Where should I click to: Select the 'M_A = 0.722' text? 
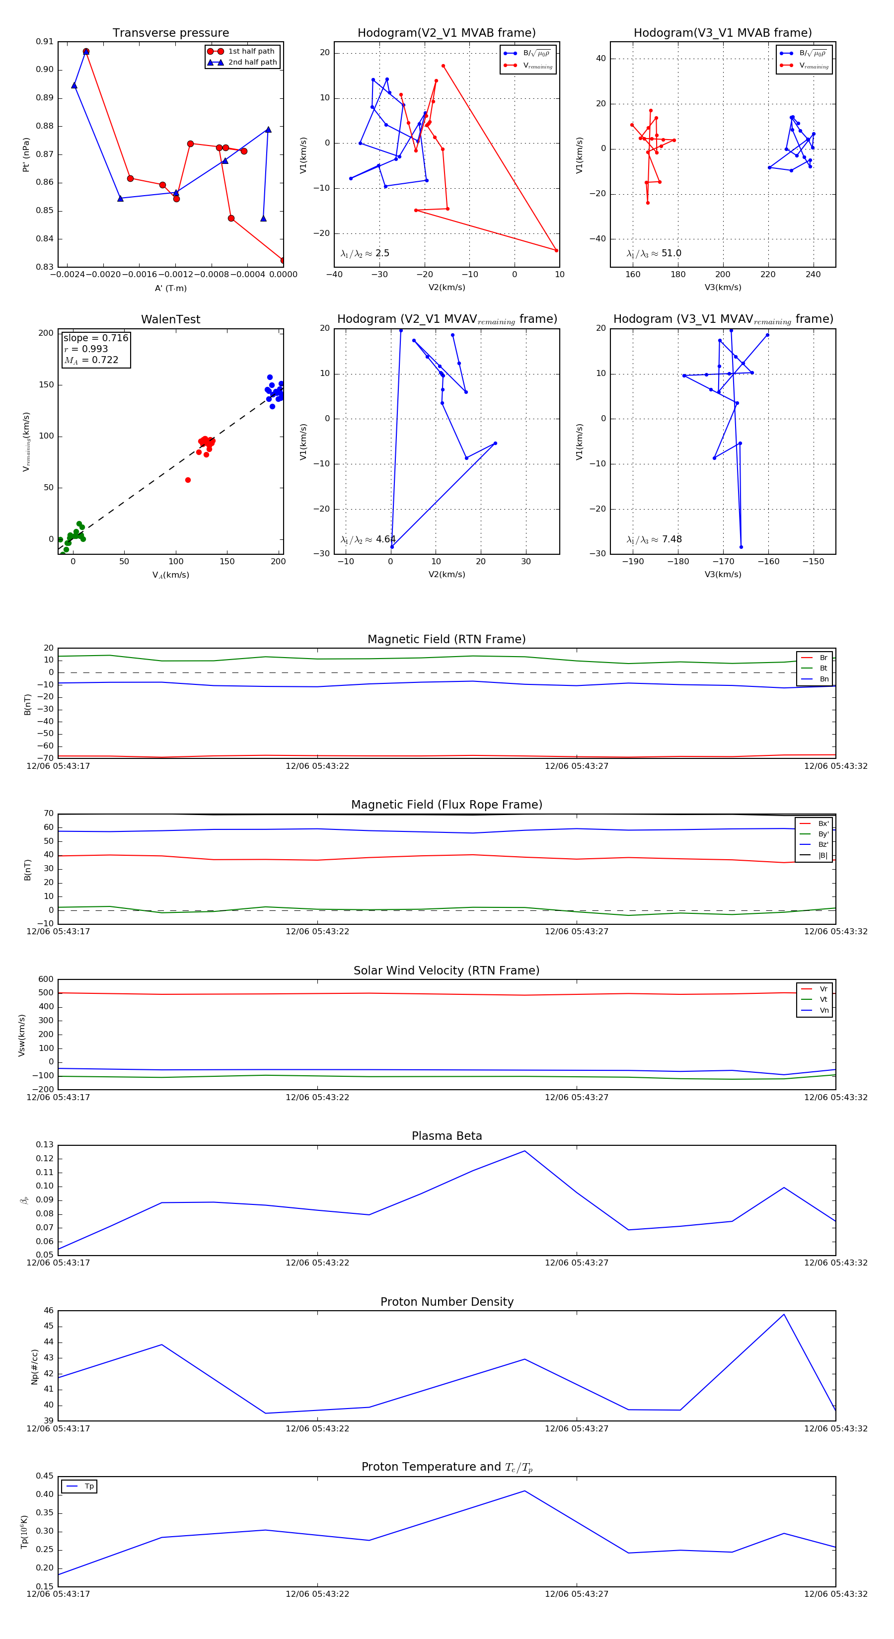click(x=91, y=360)
